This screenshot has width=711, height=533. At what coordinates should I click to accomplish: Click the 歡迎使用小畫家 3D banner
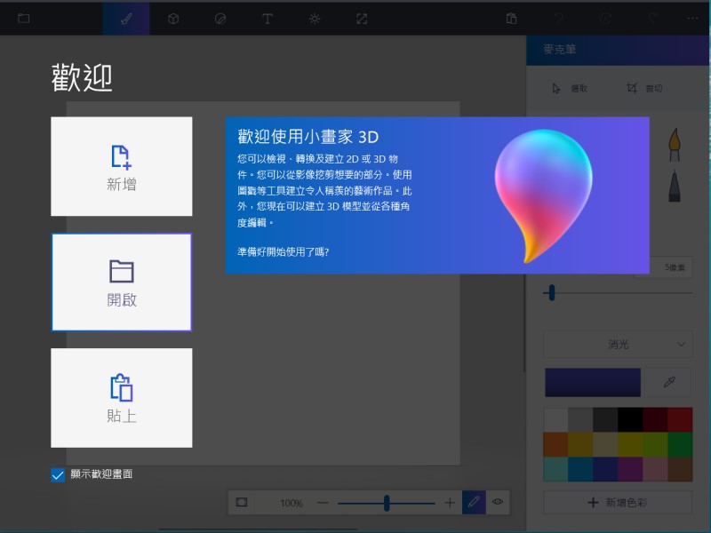(x=437, y=195)
